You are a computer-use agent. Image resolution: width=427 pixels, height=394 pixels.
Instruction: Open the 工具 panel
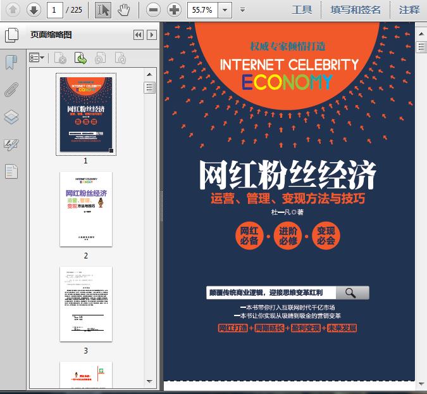click(x=302, y=10)
